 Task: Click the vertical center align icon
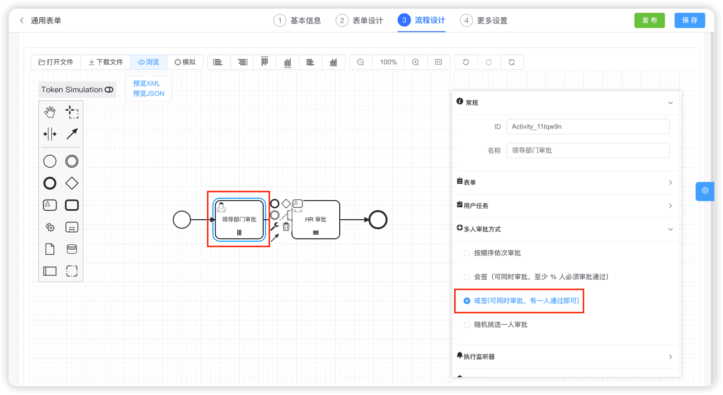[x=334, y=62]
